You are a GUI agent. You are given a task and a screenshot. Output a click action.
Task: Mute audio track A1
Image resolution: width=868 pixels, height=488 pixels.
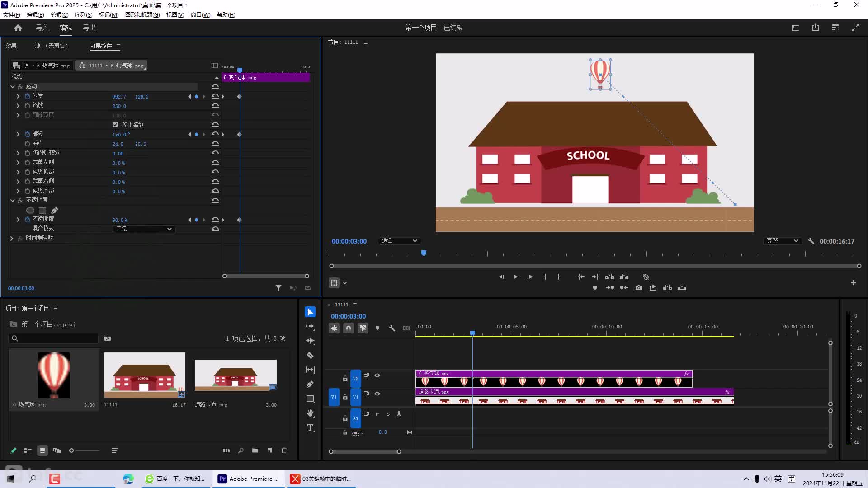[377, 414]
